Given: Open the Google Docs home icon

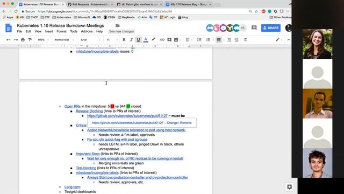Looking at the screenshot, I should pyautogui.click(x=9, y=28).
